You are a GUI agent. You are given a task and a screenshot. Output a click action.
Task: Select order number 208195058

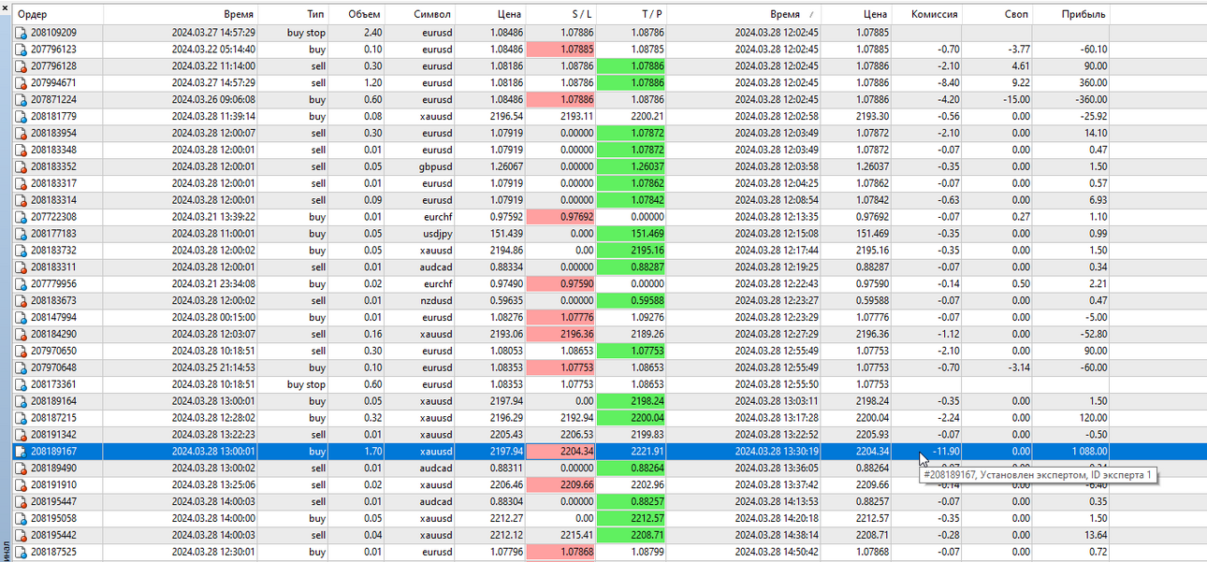(x=54, y=519)
